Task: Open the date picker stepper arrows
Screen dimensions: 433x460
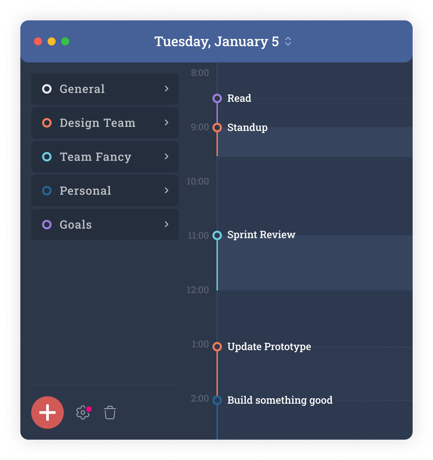Action: coord(288,41)
